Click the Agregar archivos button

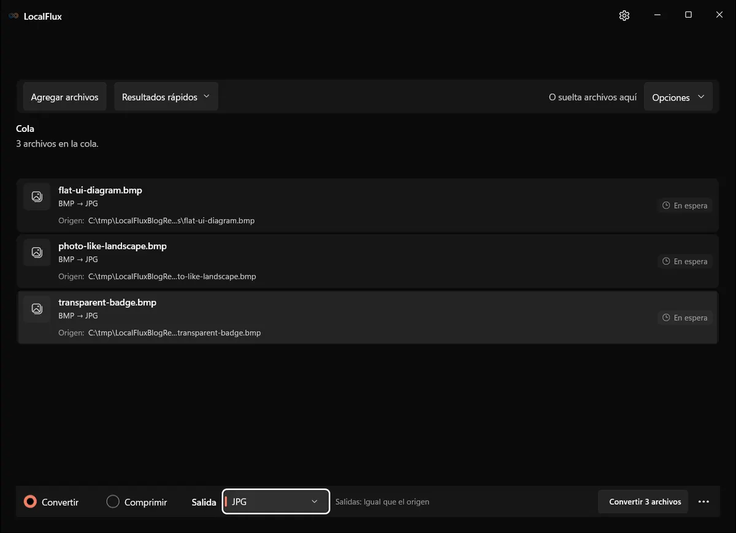[x=64, y=97]
